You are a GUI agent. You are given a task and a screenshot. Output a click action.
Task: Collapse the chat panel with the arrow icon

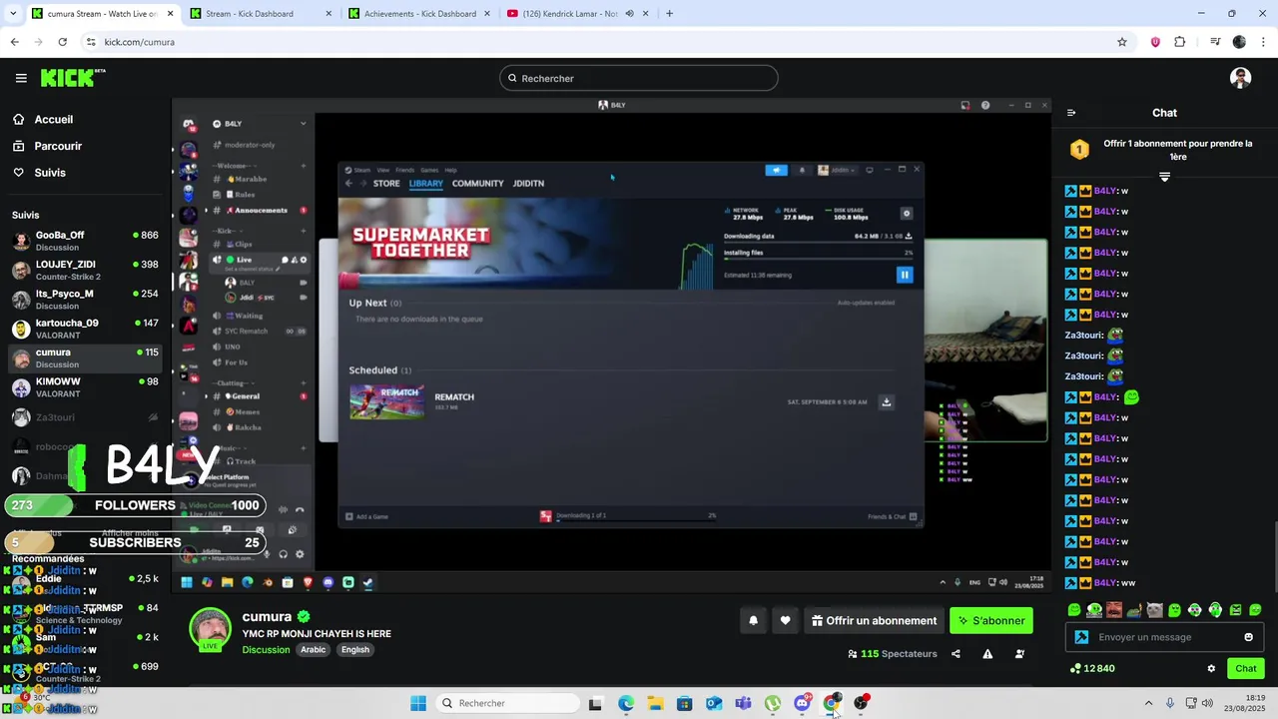(x=1071, y=113)
